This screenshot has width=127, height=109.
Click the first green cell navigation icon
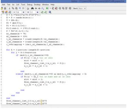point(42,12)
